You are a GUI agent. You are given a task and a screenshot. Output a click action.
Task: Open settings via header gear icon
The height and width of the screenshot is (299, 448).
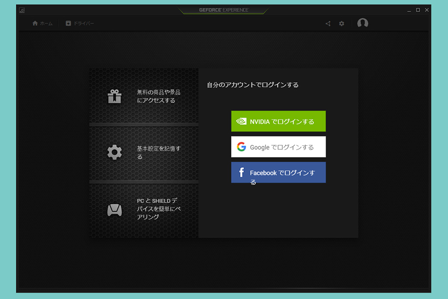[x=341, y=24]
